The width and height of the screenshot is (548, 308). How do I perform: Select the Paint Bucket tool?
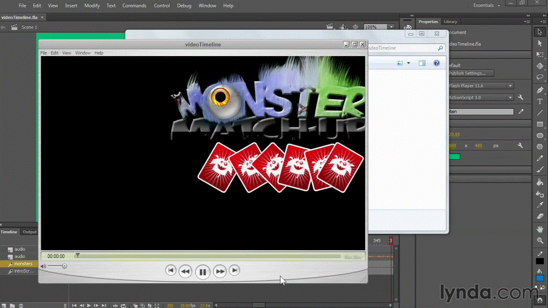pos(540,182)
